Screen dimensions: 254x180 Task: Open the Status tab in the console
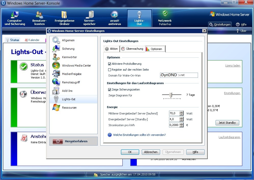(x=12, y=40)
